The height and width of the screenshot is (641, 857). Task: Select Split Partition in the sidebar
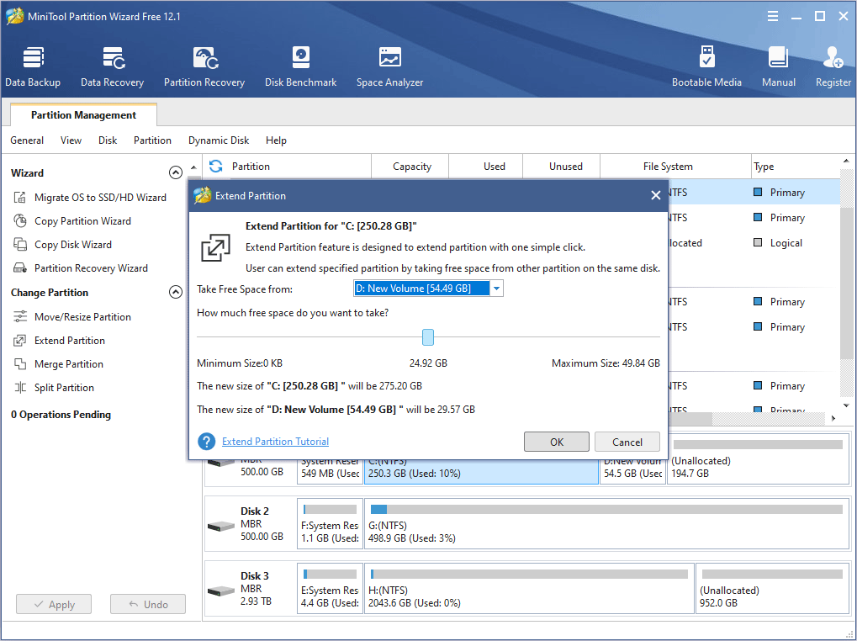pos(54,388)
